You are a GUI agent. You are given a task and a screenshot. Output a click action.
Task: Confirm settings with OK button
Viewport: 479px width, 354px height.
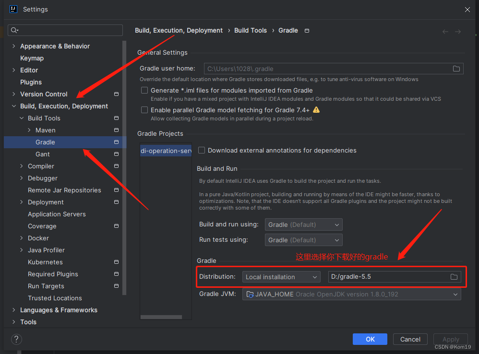370,339
